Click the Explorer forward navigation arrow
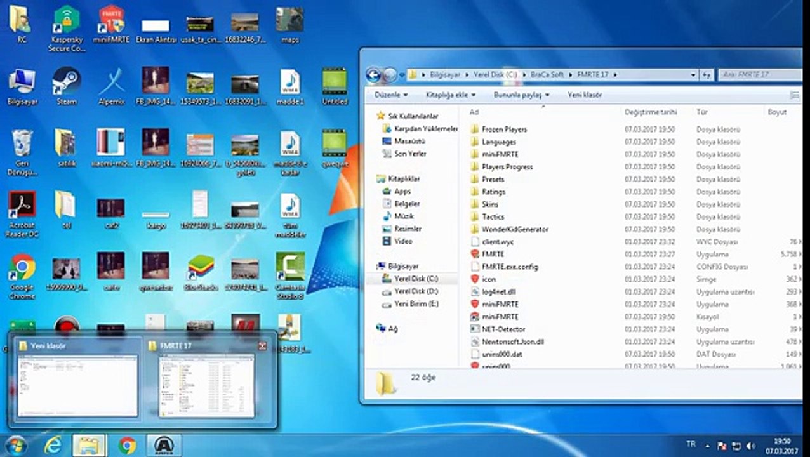810x457 pixels. tap(389, 75)
